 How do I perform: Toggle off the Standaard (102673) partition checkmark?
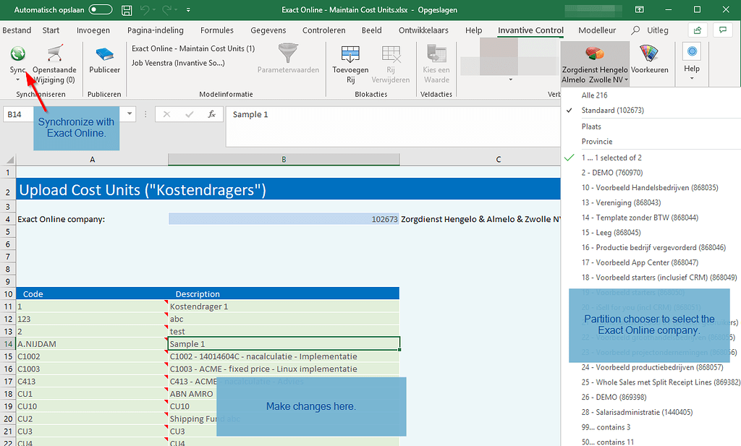(x=568, y=111)
